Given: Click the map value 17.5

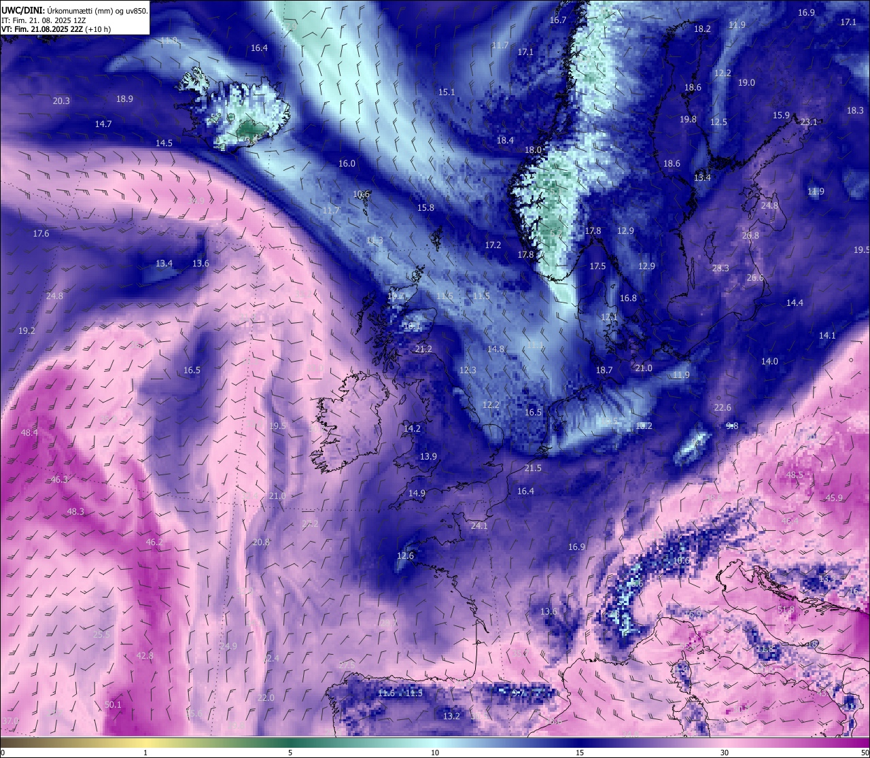Looking at the screenshot, I should tap(597, 266).
